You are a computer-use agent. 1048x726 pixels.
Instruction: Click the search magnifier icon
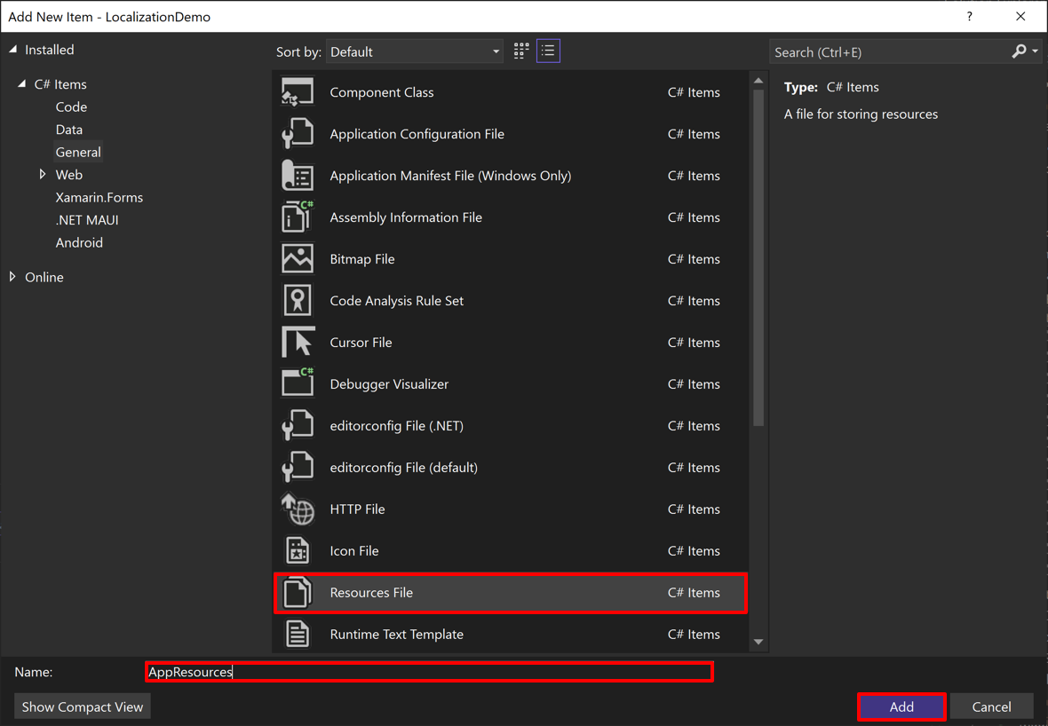(x=1018, y=51)
